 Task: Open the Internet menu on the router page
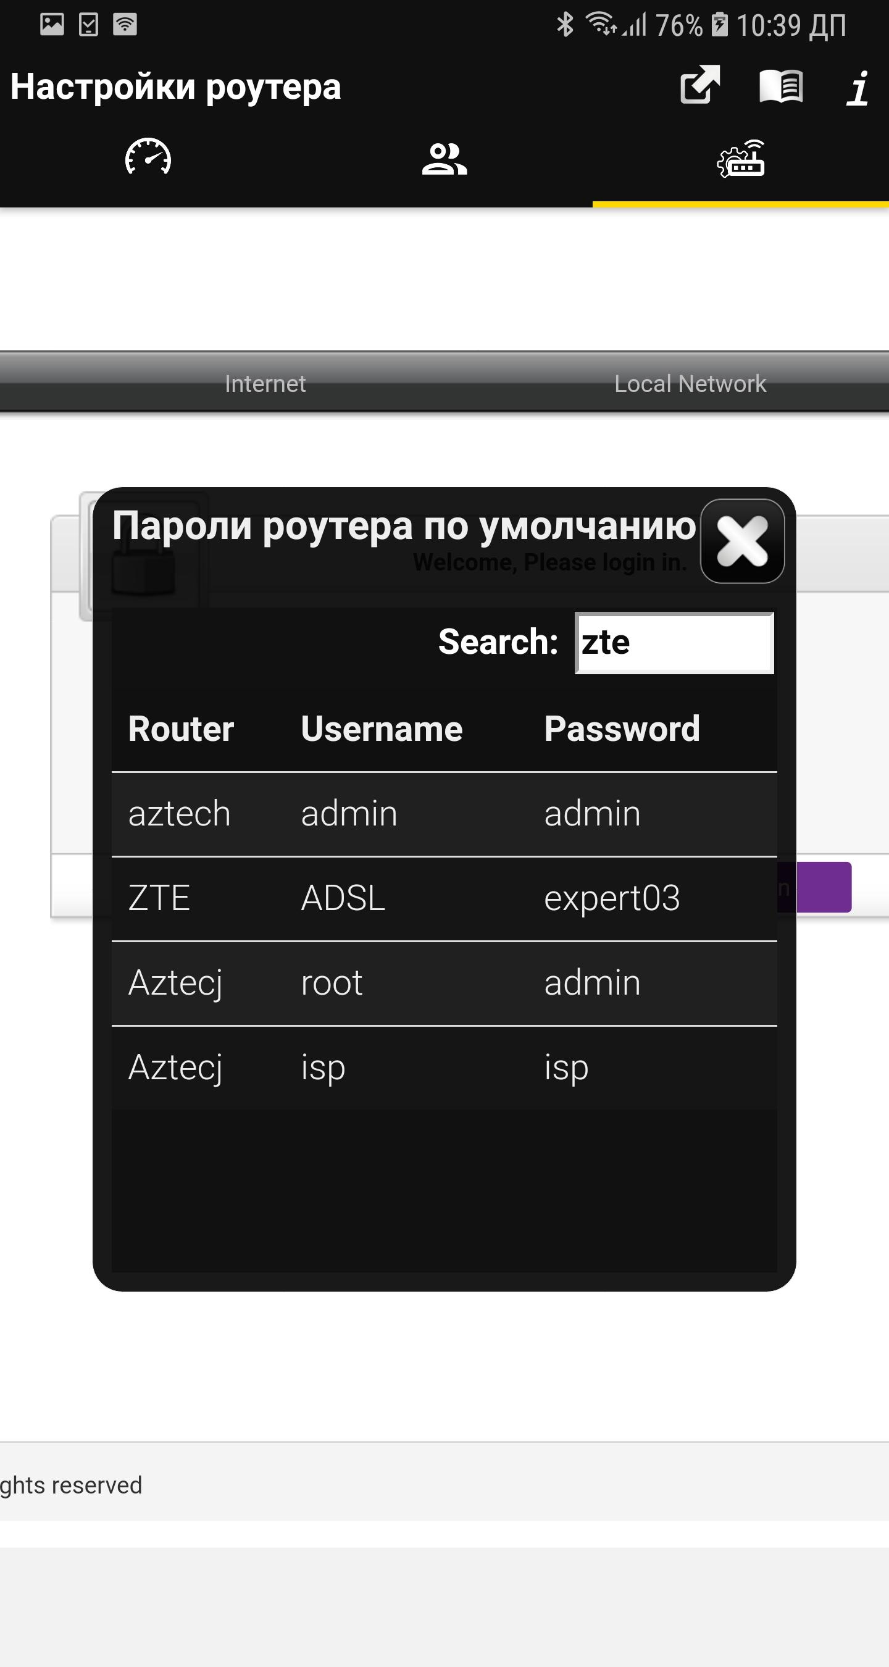pyautogui.click(x=265, y=384)
